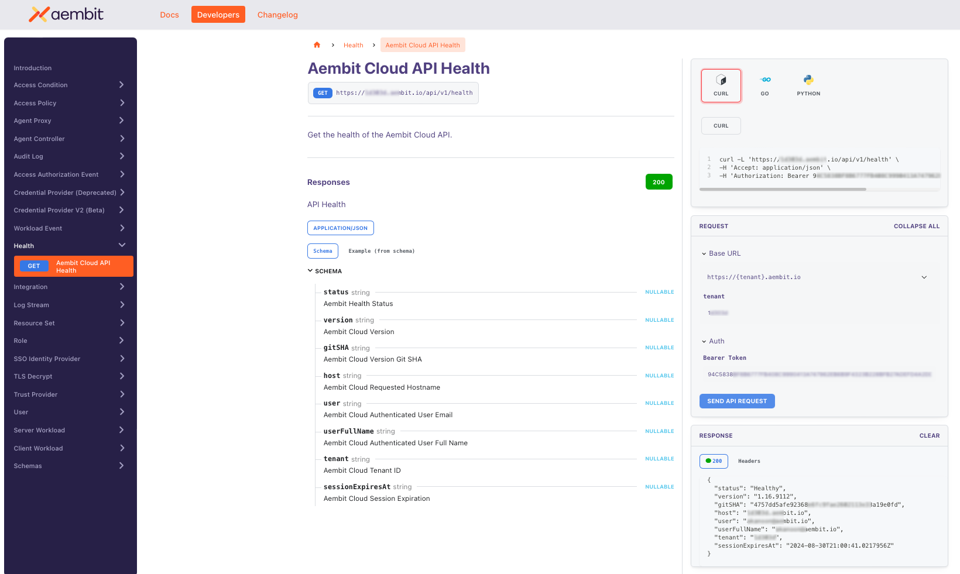
Task: Select the CURL language icon
Action: 721,85
